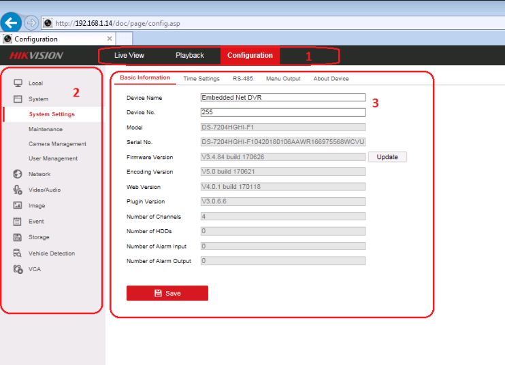Click the Event calendar icon
This screenshot has height=365, width=505.
[x=18, y=222]
